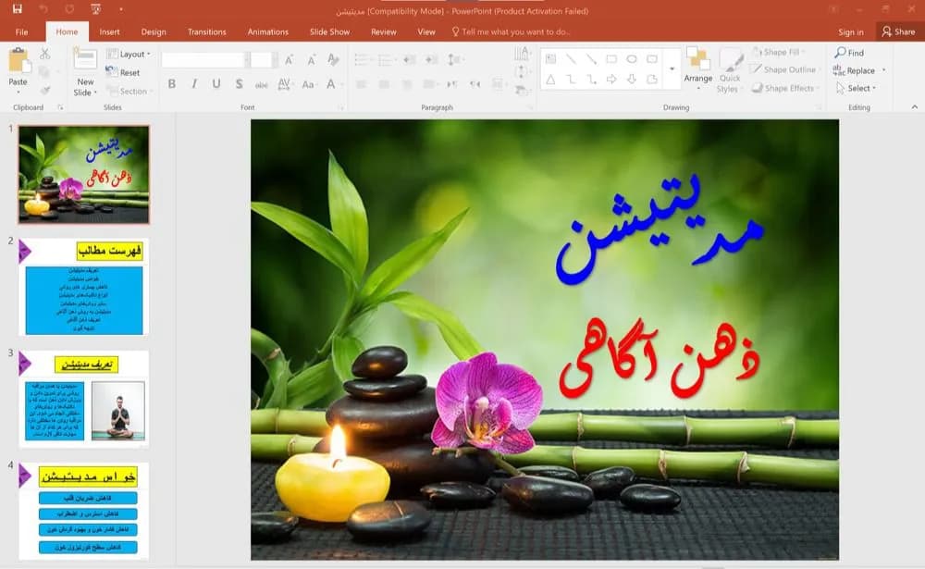The height and width of the screenshot is (569, 925).
Task: Expand the shapes gallery More arrow
Action: [672, 68]
